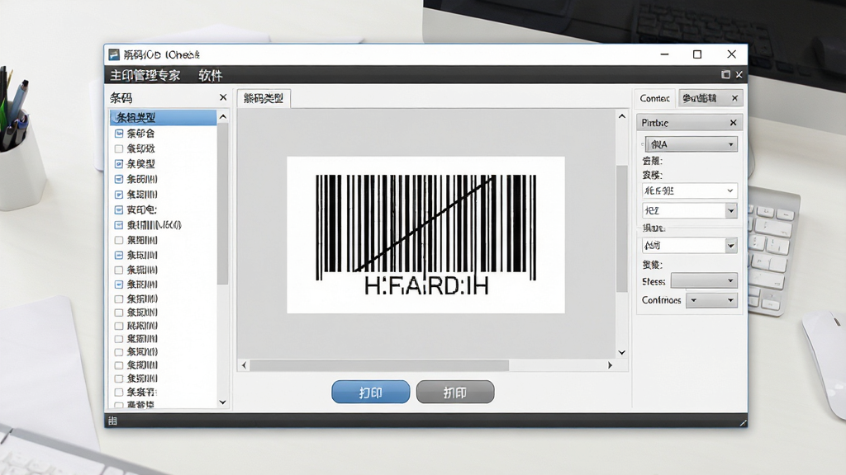Image resolution: width=846 pixels, height=475 pixels.
Task: Close the document using the menu bar X
Action: pyautogui.click(x=739, y=74)
